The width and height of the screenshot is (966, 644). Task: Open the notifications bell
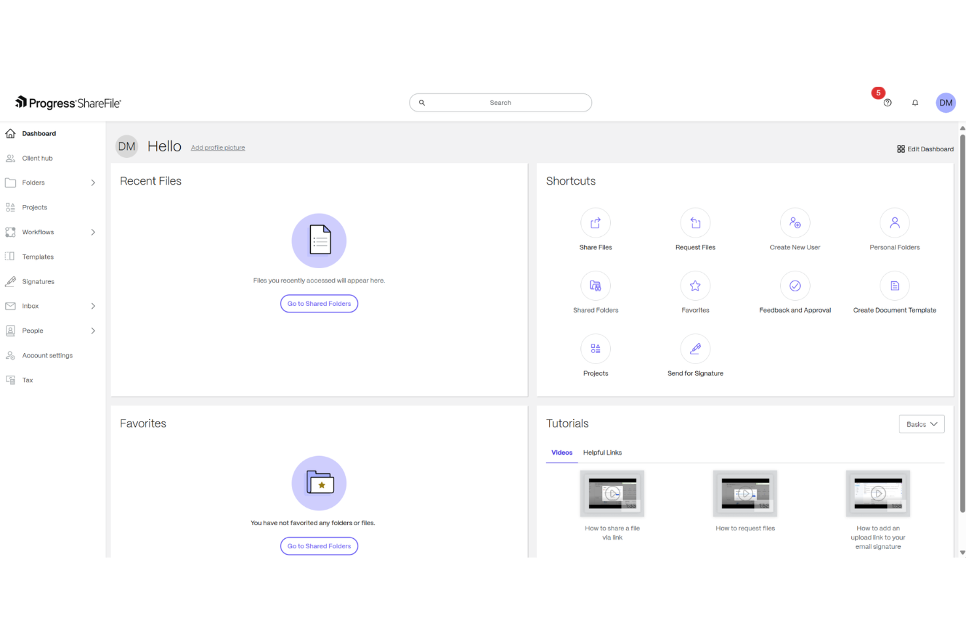tap(915, 102)
